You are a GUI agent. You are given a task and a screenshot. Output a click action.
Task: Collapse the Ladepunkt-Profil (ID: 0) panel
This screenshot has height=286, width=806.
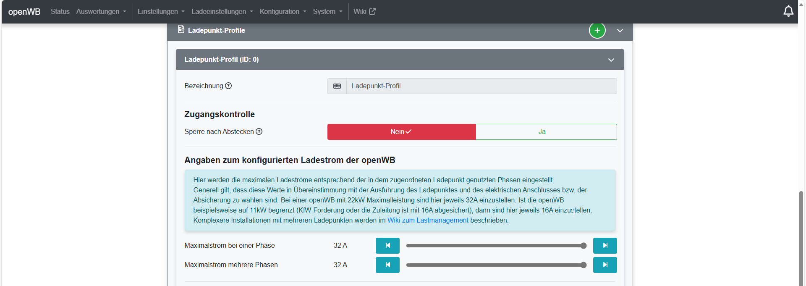[611, 60]
